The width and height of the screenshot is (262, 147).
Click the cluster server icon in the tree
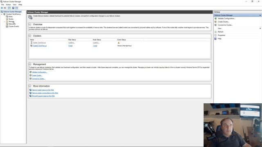point(5,14)
